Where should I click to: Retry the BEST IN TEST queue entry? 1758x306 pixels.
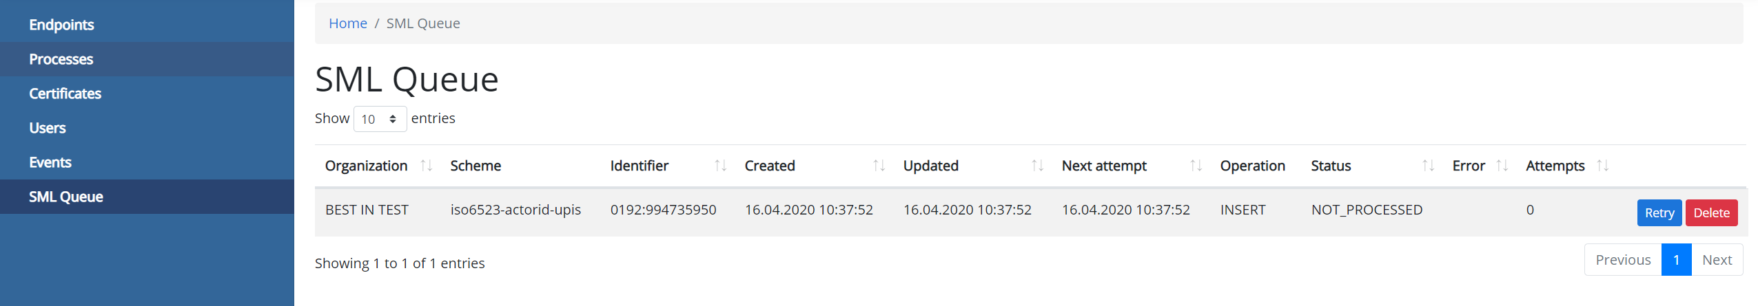[1659, 213]
